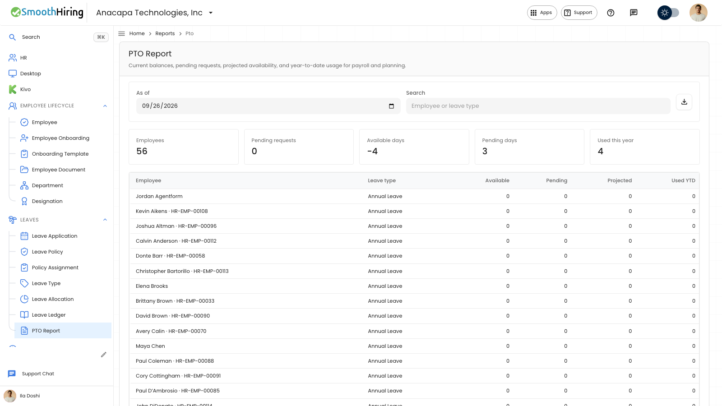The width and height of the screenshot is (722, 406).
Task: Go to Department page
Action: (x=47, y=185)
